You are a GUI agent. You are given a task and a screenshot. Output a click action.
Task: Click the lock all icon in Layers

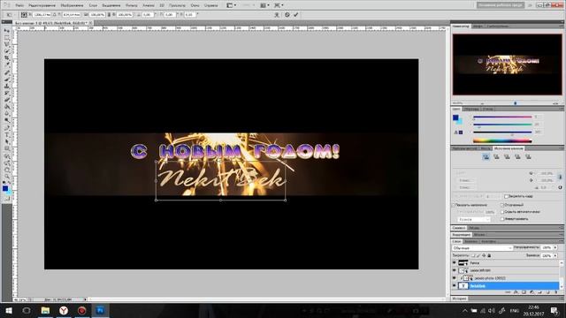(489, 255)
